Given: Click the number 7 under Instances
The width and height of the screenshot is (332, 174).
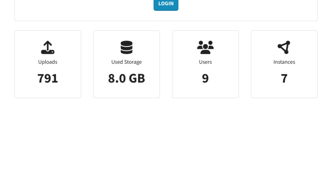Looking at the screenshot, I should pos(284,78).
